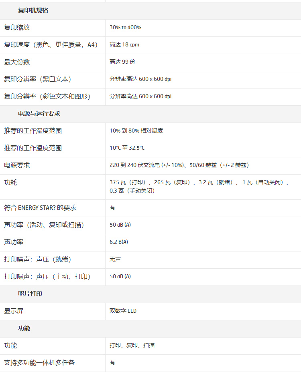
Task: Select the 双数字 LED display value
Action: coord(123,311)
